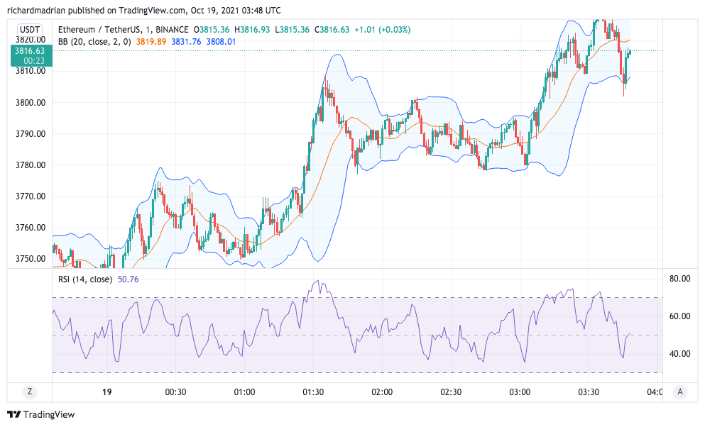705x427 pixels.
Task: Toggle the Z timezone button
Action: (30, 392)
